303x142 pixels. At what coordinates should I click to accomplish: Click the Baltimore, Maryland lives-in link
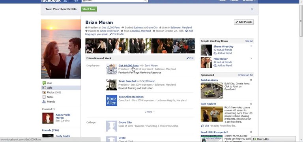181,28
